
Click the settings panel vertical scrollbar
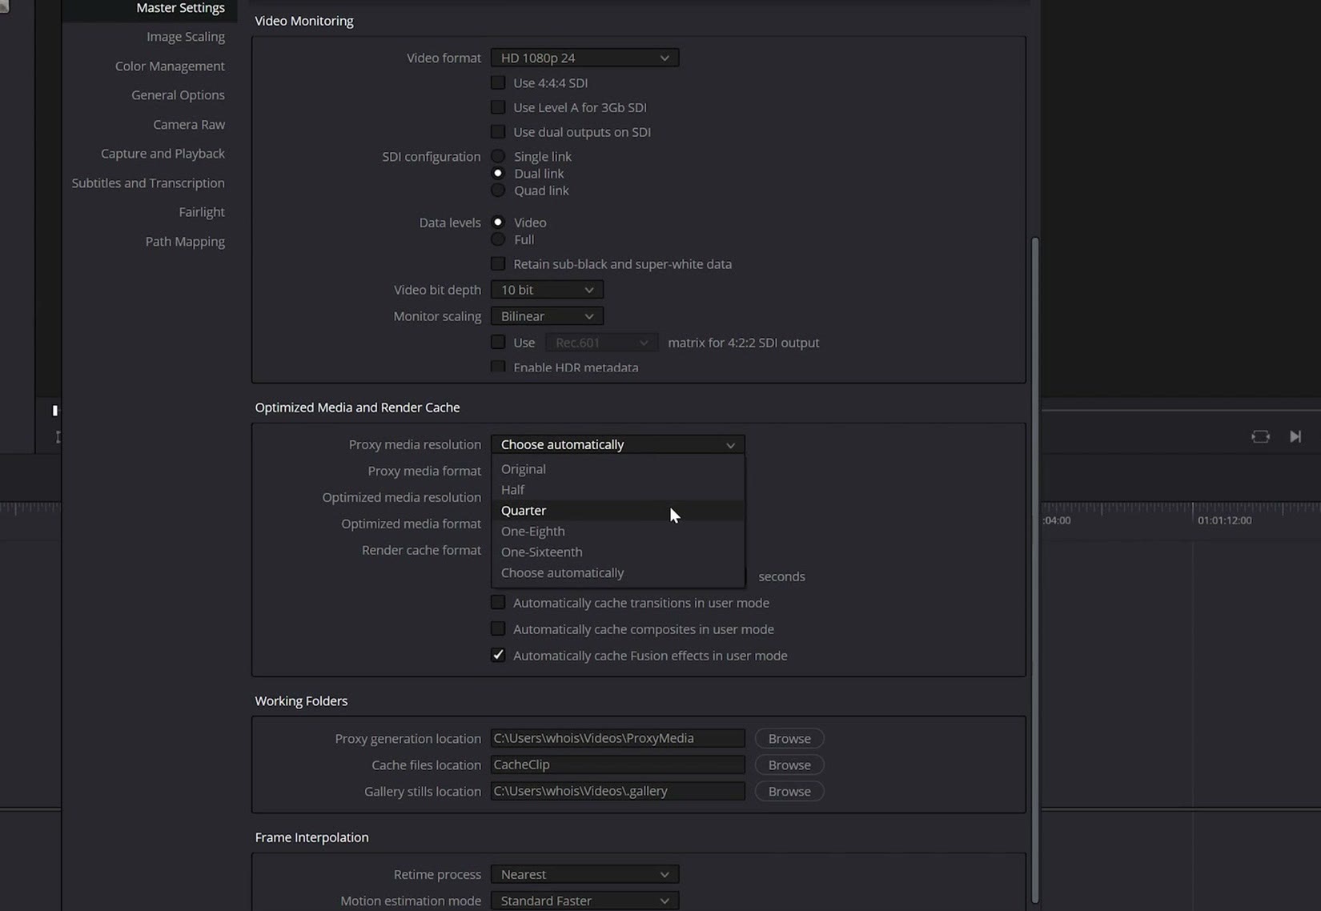(1035, 568)
